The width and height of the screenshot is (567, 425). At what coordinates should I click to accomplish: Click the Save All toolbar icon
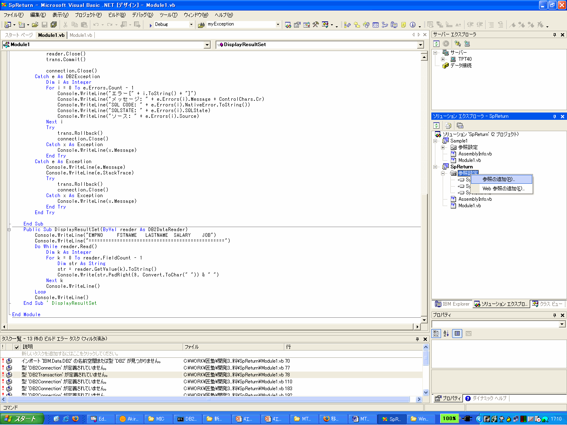(x=53, y=25)
